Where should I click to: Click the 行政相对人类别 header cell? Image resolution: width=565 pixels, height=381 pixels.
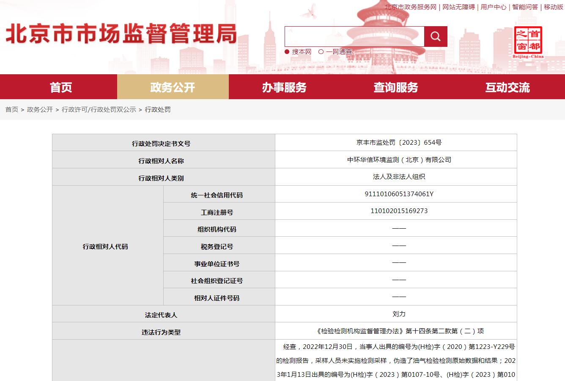click(x=164, y=177)
